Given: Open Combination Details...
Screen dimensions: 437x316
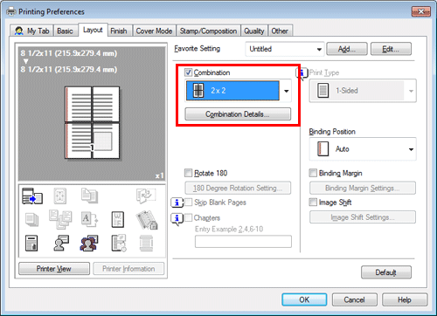Looking at the screenshot, I should tap(238, 114).
